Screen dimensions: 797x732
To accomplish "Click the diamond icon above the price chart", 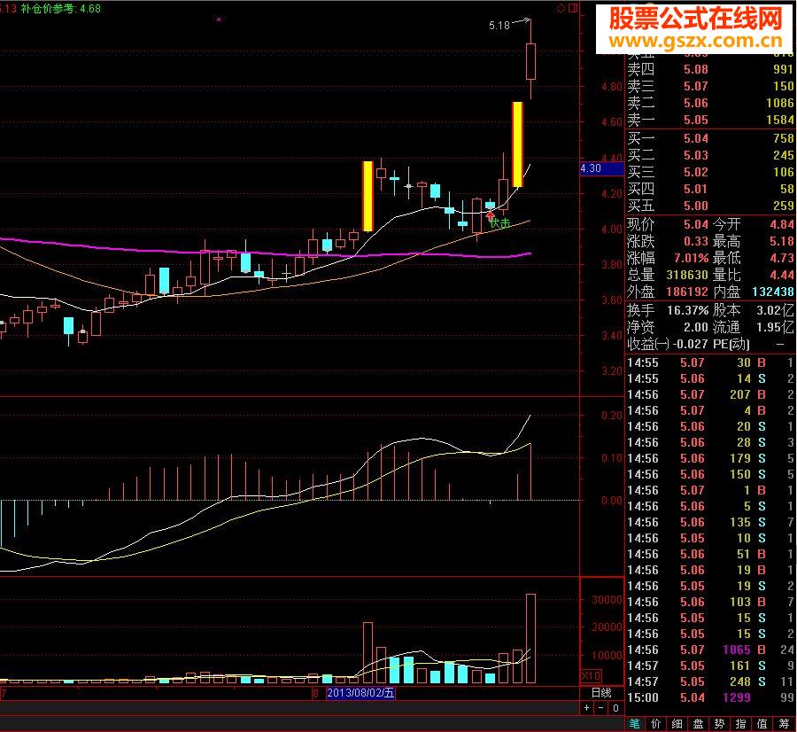I will tap(561, 8).
